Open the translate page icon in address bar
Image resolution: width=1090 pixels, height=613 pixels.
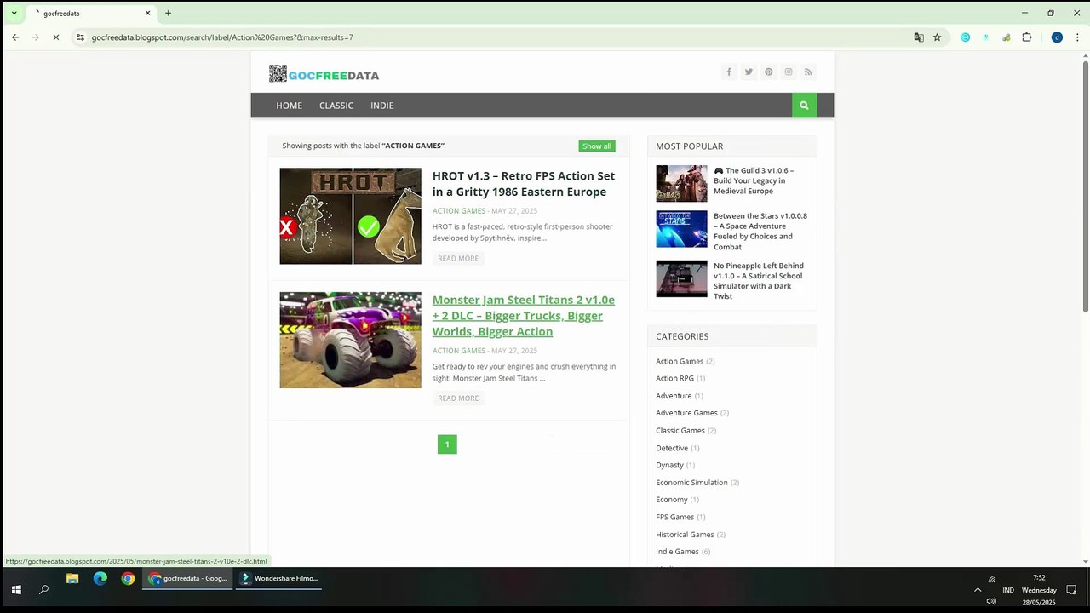point(919,37)
